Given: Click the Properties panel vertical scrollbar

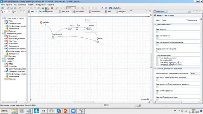Looking at the screenshot, I should tap(201, 33).
